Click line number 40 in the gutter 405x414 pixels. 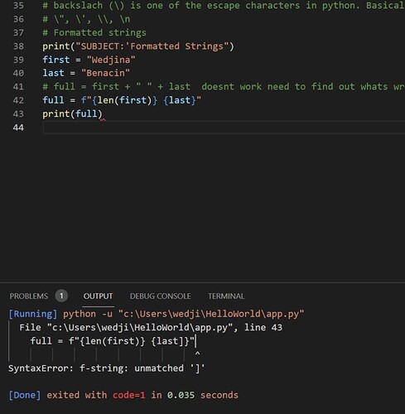18,73
